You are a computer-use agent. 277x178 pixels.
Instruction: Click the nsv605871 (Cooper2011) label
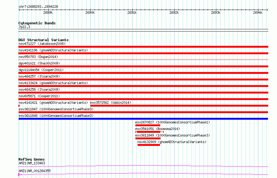coord(39,96)
